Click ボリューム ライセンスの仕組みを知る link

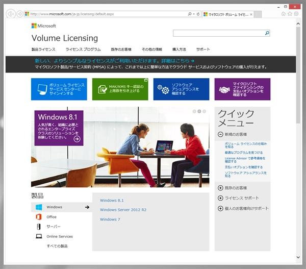[x=245, y=145]
